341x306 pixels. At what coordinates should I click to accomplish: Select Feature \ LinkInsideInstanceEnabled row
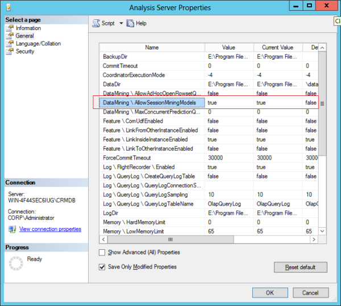point(209,140)
